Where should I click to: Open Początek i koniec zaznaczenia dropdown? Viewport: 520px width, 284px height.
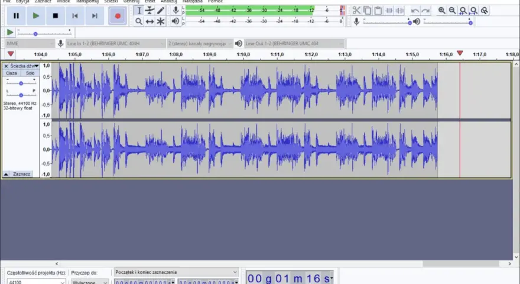[176, 272]
